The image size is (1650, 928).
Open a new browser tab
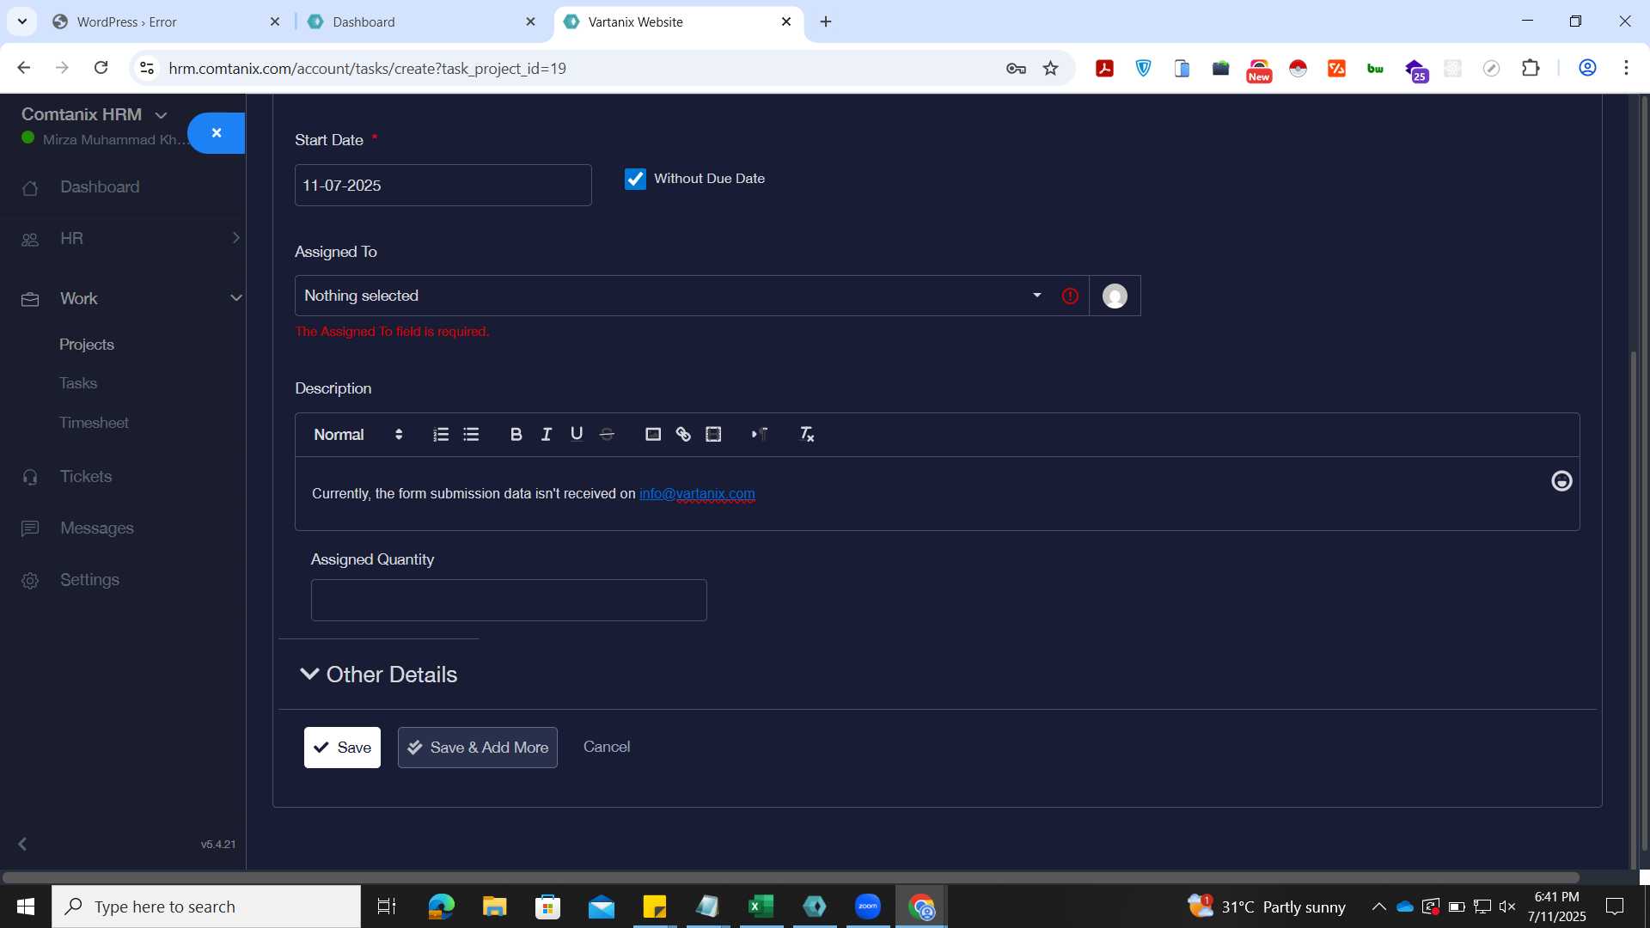(x=826, y=22)
